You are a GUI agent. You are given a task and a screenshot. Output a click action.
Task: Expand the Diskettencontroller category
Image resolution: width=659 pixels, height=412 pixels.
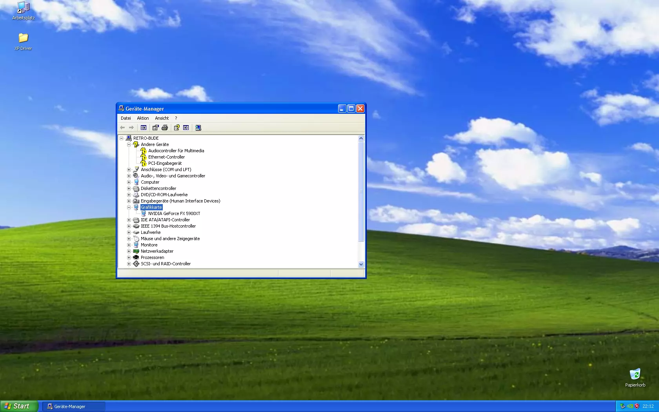129,188
